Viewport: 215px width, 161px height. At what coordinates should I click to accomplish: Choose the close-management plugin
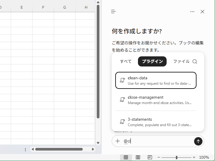coord(156,100)
